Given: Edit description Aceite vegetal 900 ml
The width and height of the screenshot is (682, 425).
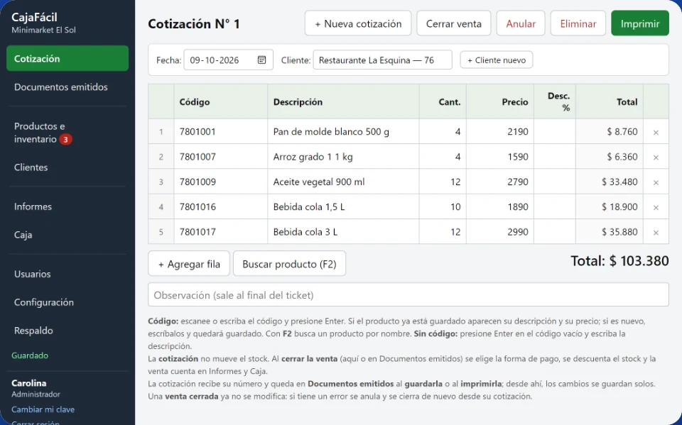Looking at the screenshot, I should pyautogui.click(x=344, y=182).
